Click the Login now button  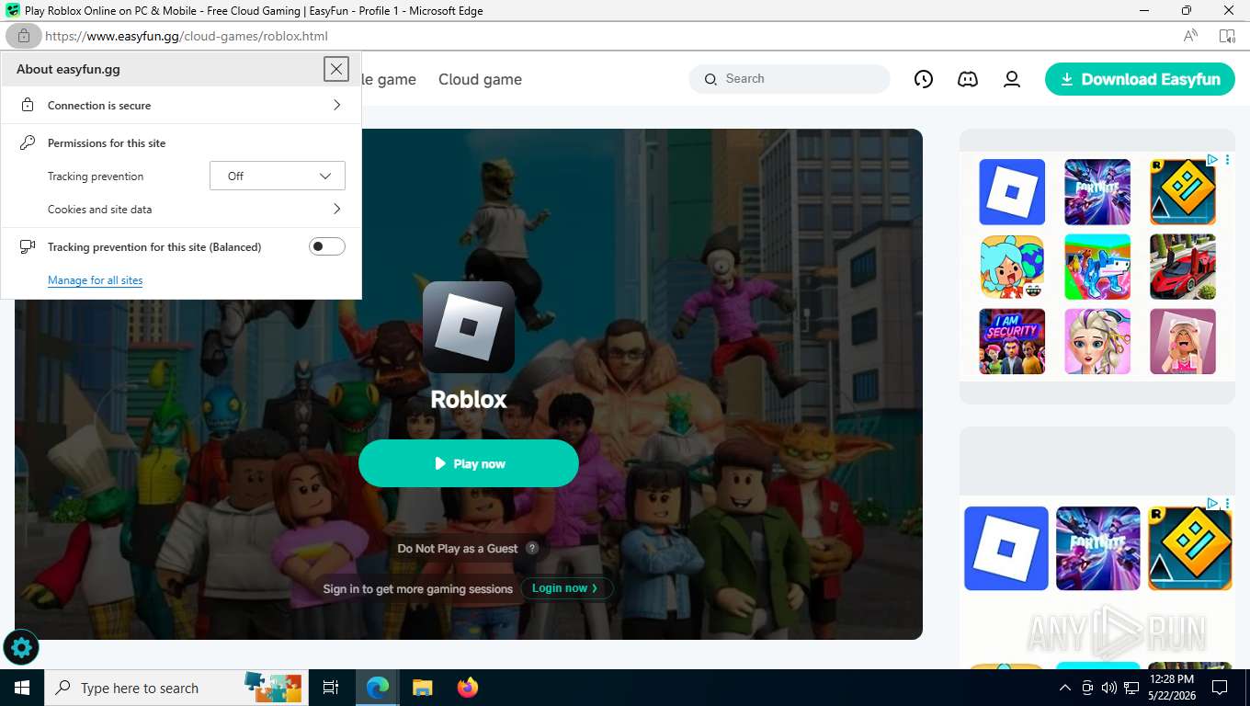click(x=566, y=588)
